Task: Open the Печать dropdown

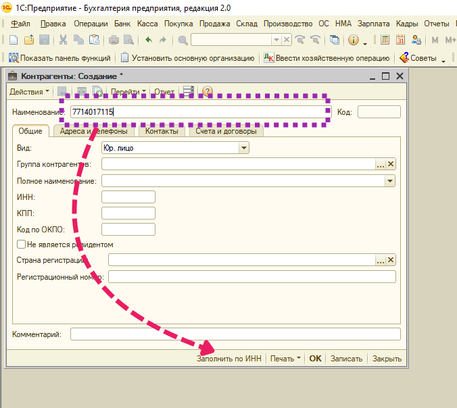Action: (x=285, y=359)
